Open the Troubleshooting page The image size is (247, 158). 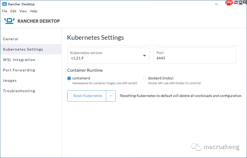click(19, 91)
